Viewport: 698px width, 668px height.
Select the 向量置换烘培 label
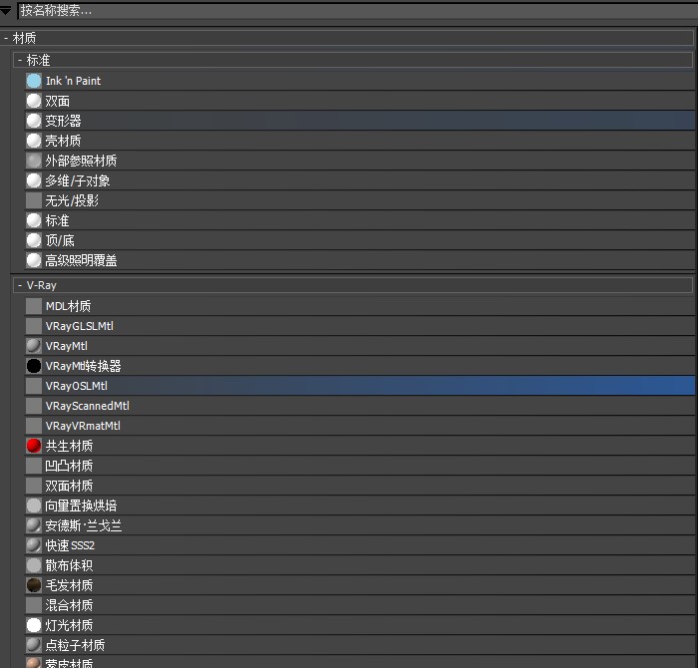(x=81, y=505)
